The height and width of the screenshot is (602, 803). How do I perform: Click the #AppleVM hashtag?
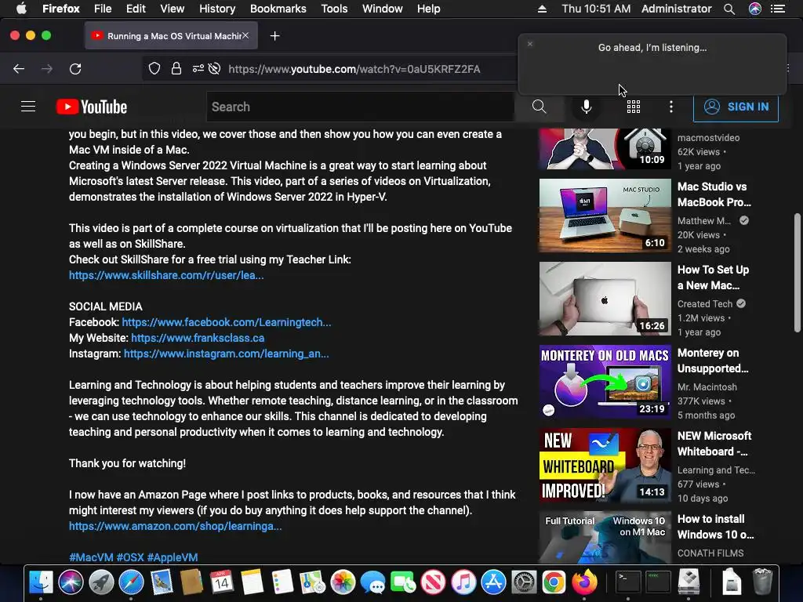pyautogui.click(x=173, y=557)
